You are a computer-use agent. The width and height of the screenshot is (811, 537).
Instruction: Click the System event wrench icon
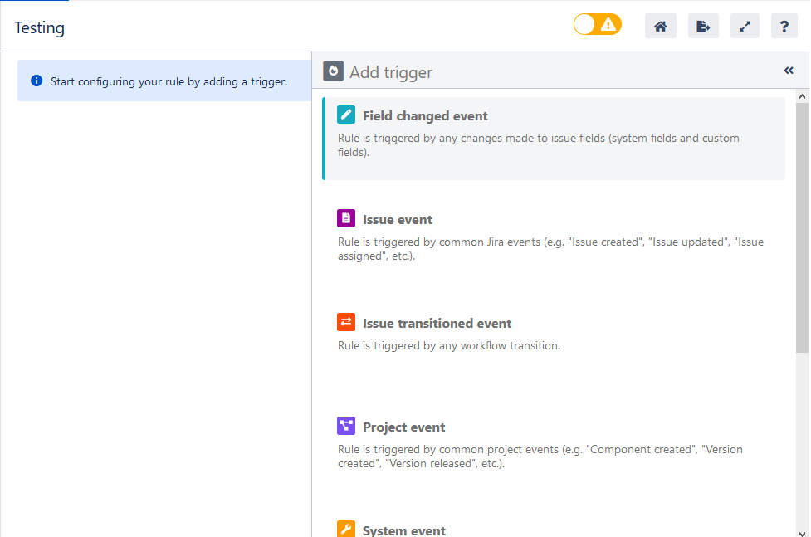(346, 529)
